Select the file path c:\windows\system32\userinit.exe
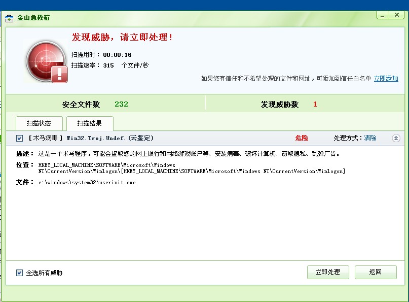This screenshot has height=302, width=409. (x=87, y=182)
